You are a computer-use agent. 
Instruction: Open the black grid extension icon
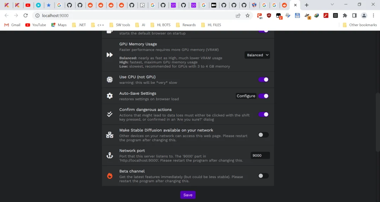tap(335, 15)
